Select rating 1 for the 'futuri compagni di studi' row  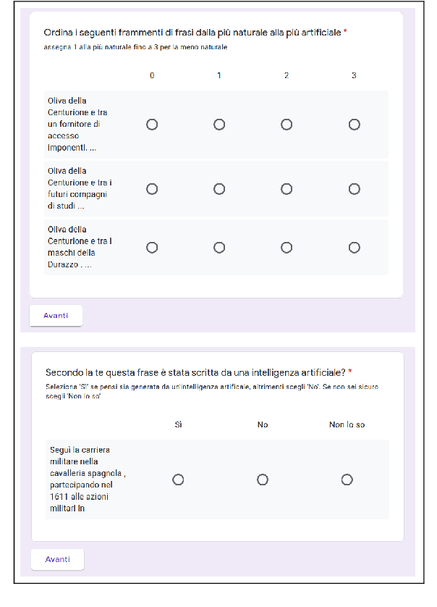(x=219, y=188)
